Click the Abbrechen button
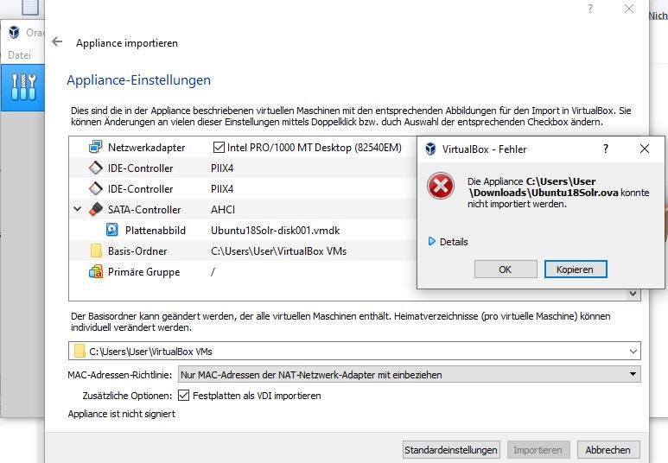This screenshot has width=668, height=463. [x=608, y=450]
